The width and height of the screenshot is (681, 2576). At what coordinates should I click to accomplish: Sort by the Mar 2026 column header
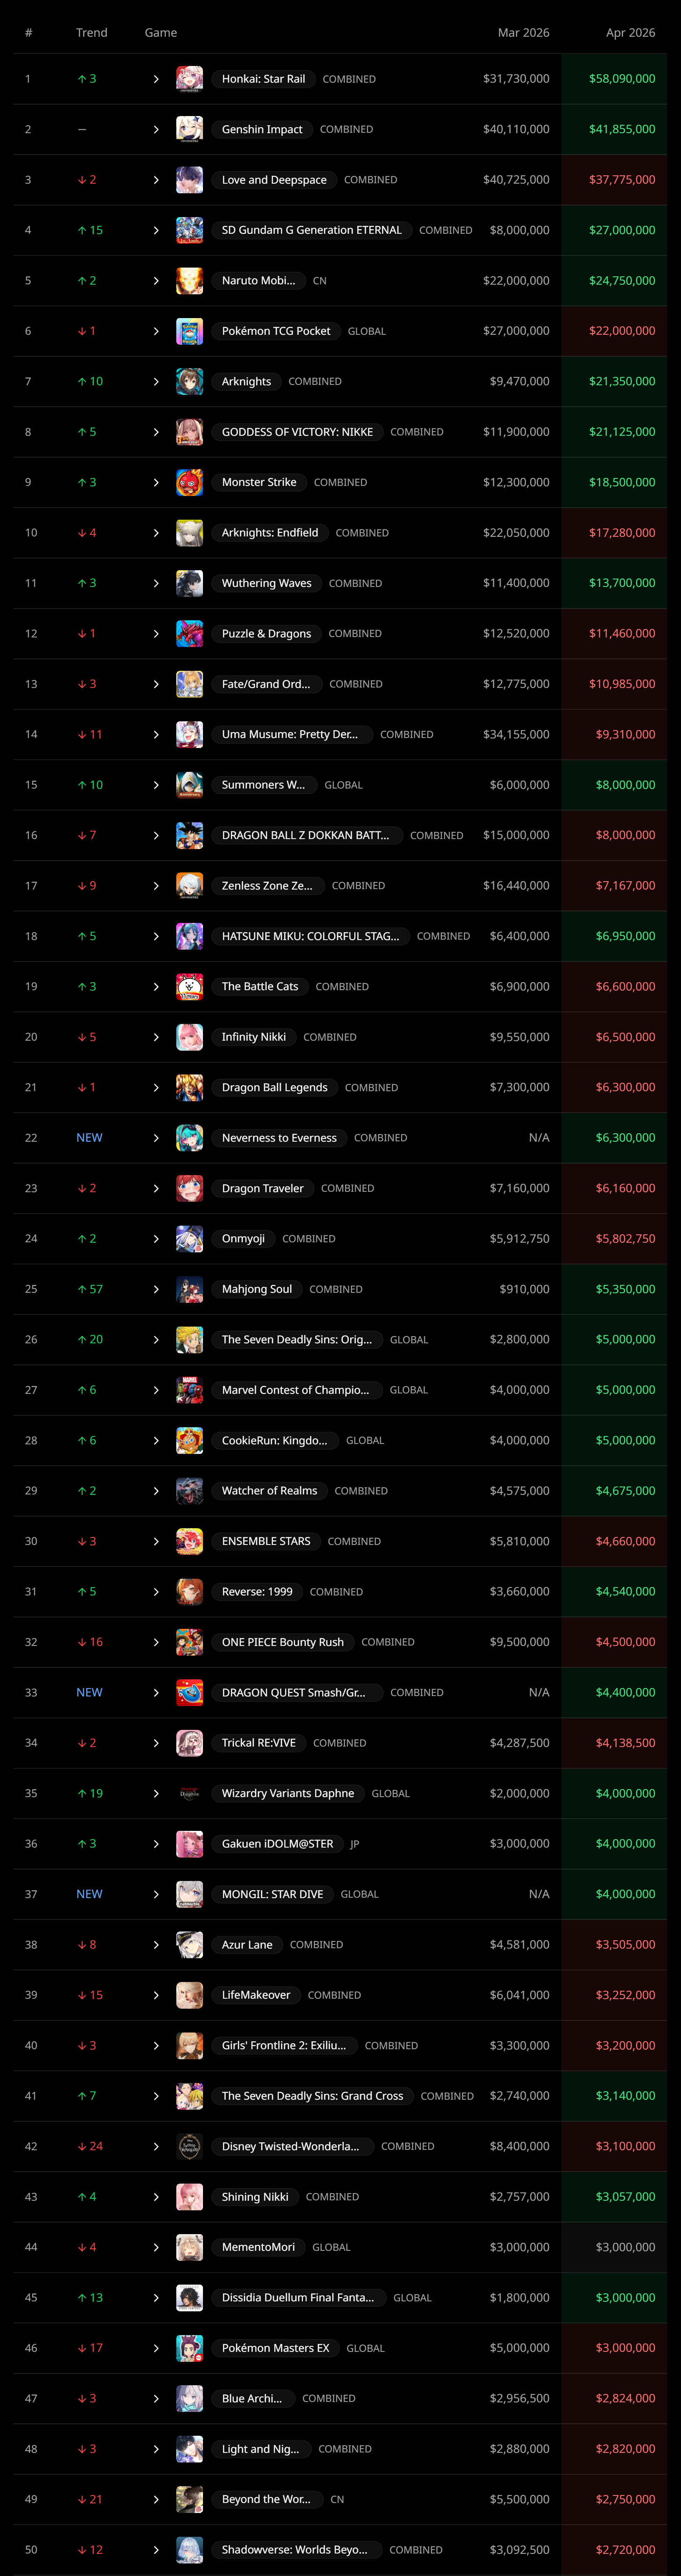[523, 33]
